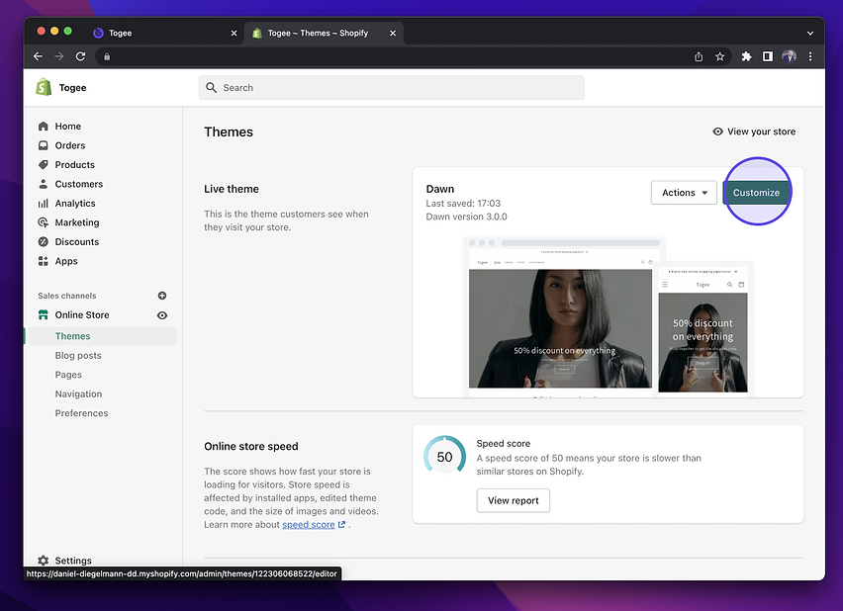Add a sales channel with plus icon
Viewport: 843px width, 611px height.
pos(162,296)
